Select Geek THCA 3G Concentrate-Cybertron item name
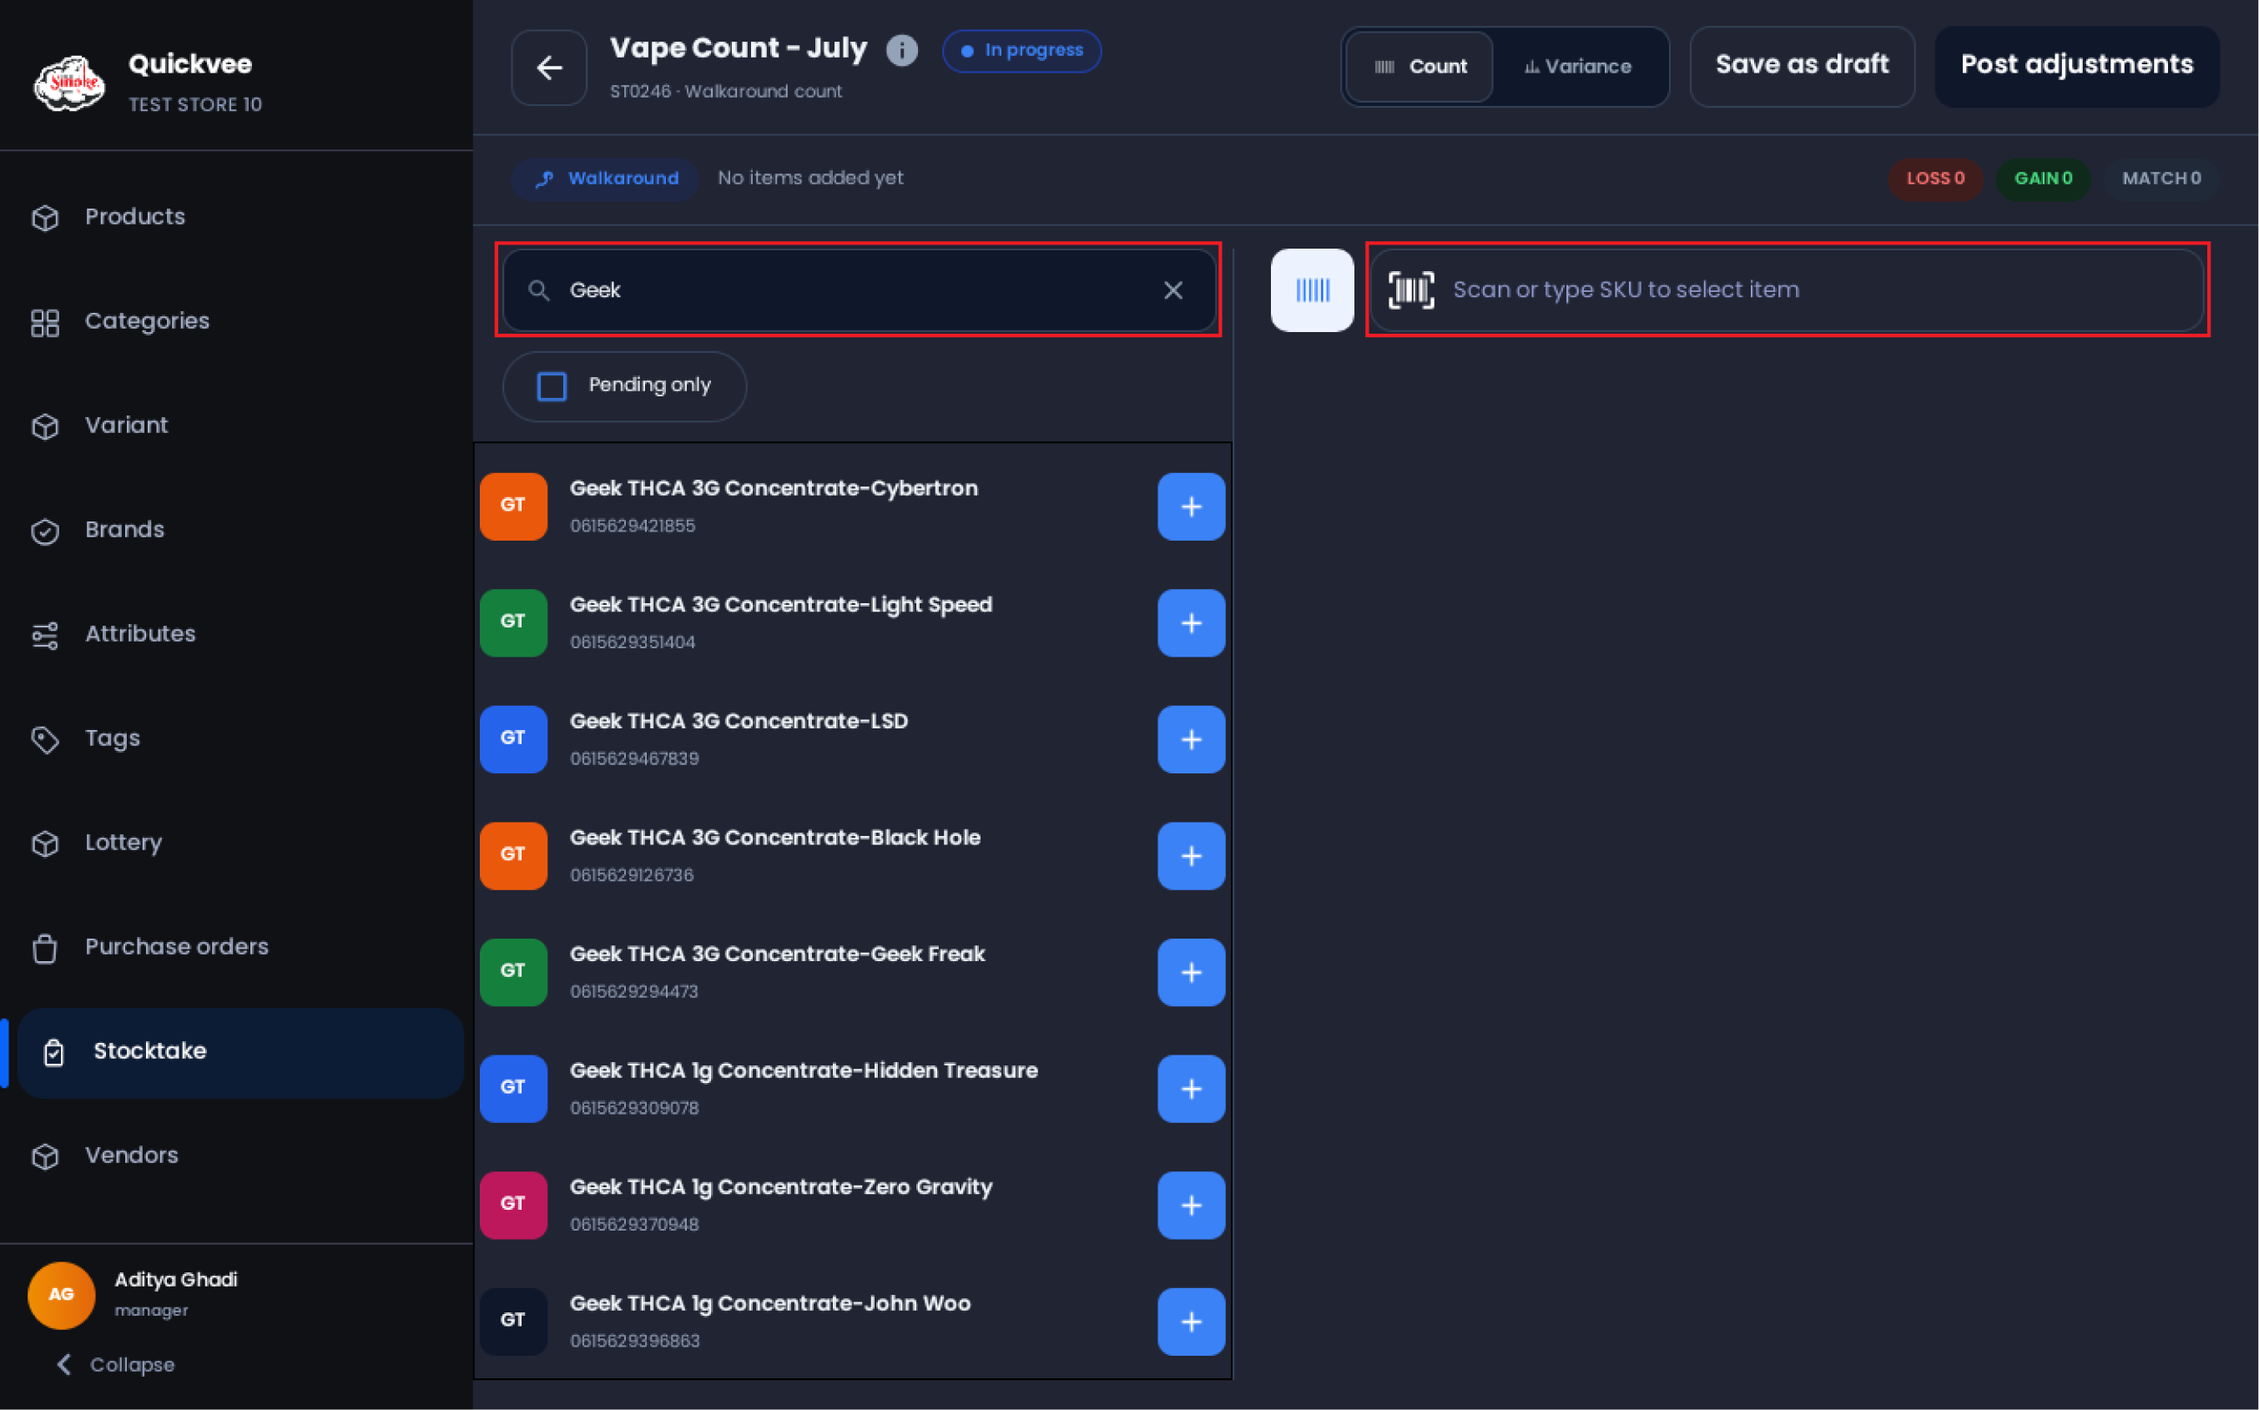The image size is (2259, 1410). pos(774,489)
